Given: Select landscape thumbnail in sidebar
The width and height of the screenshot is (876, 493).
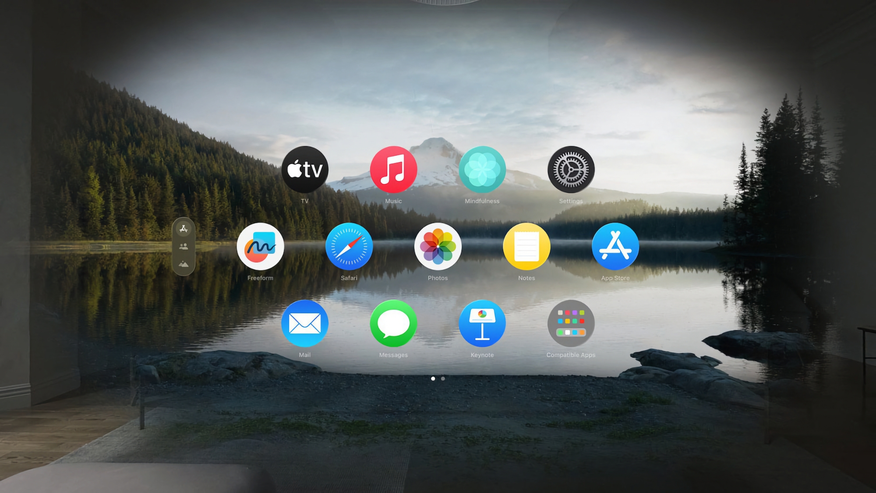Looking at the screenshot, I should [x=184, y=264].
